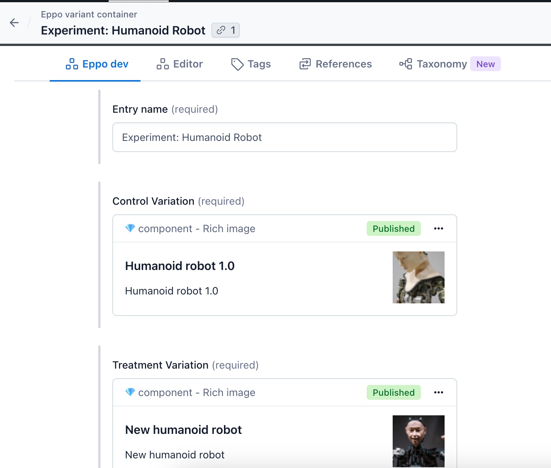Click the link count chip next to title

pos(225,30)
